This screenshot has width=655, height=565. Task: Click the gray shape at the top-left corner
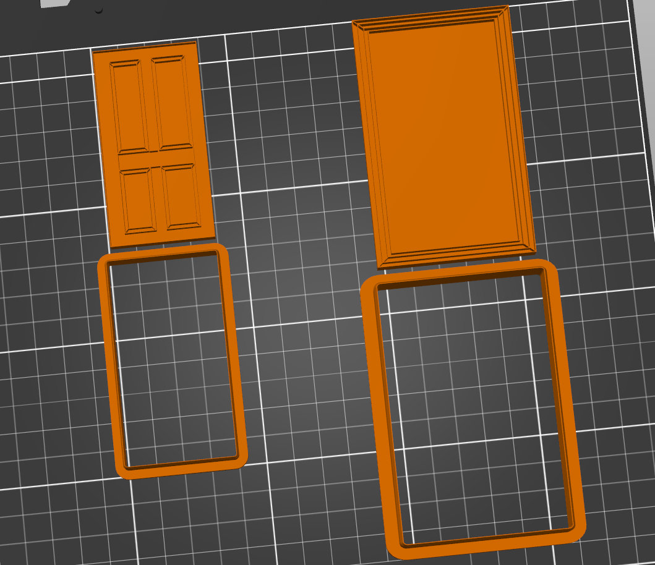pyautogui.click(x=56, y=2)
